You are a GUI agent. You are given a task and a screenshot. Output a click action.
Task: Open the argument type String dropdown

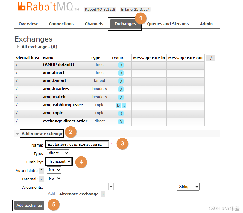coord(188,187)
